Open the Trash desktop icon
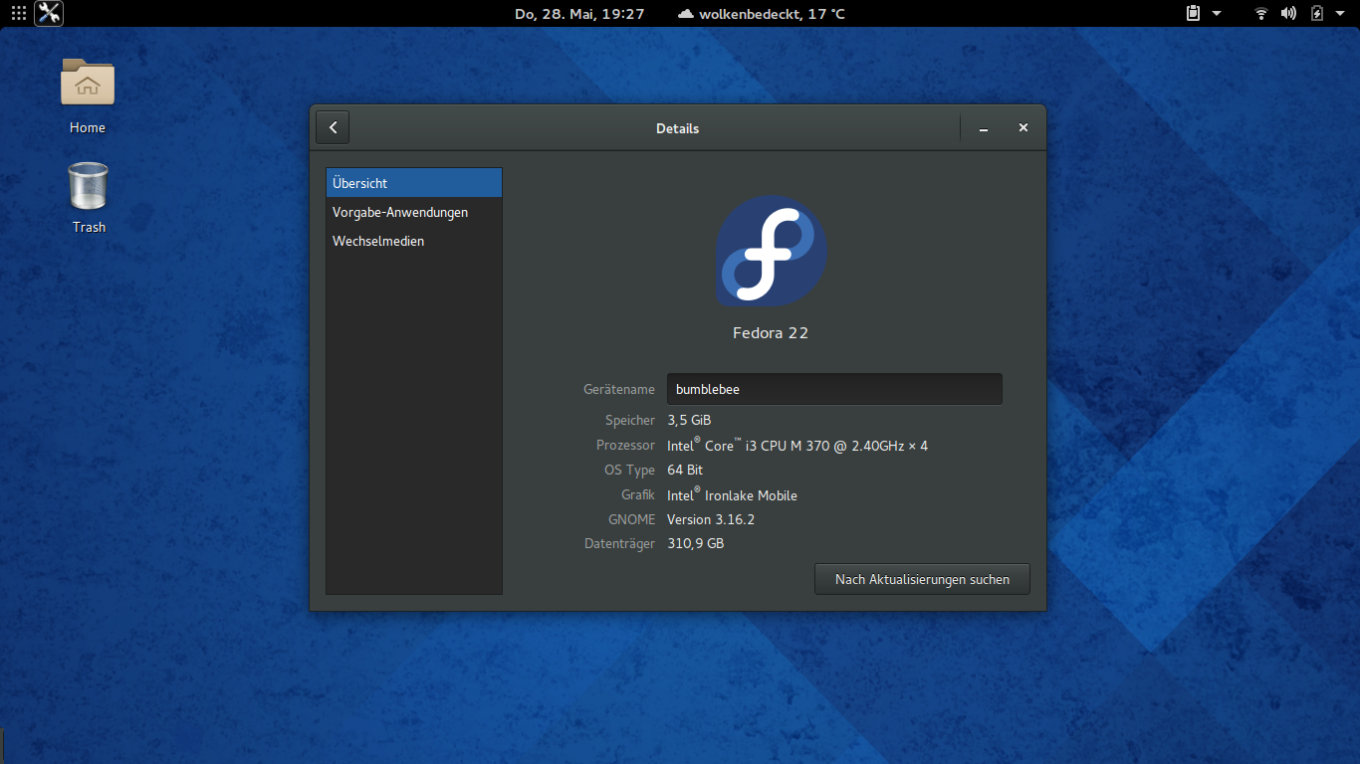This screenshot has width=1360, height=764. (89, 197)
